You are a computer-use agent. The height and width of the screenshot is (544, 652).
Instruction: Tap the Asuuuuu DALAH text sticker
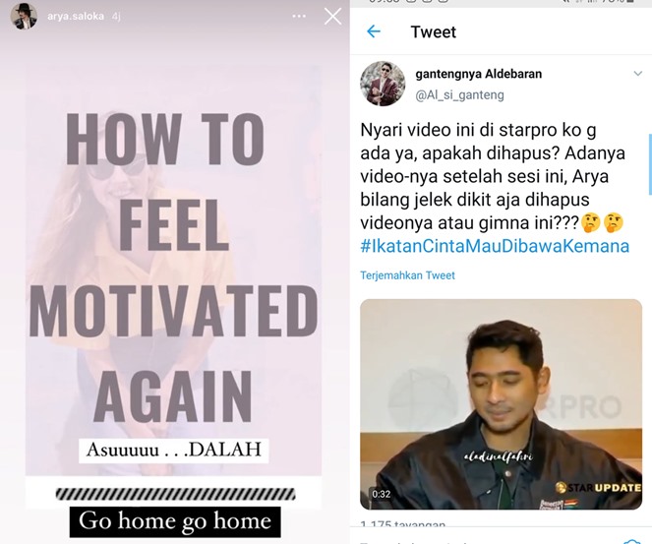pyautogui.click(x=174, y=451)
